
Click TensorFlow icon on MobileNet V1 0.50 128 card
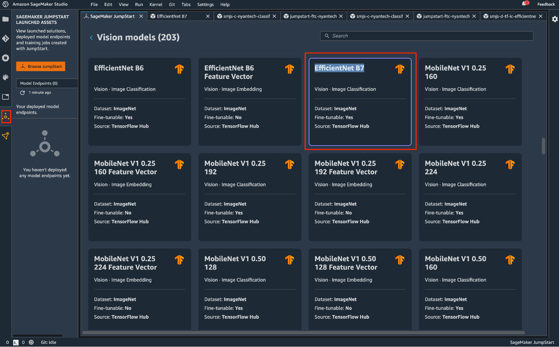coord(289,260)
